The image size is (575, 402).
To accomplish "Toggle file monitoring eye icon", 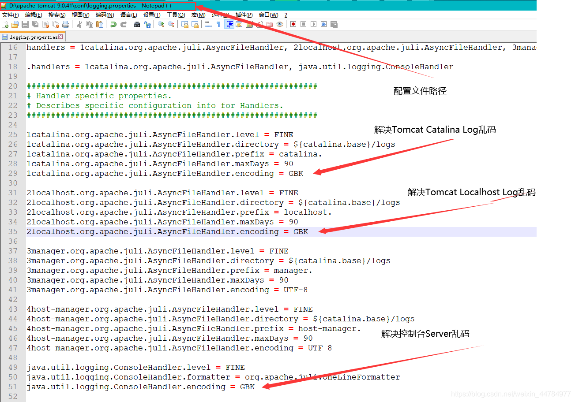I will (x=280, y=24).
